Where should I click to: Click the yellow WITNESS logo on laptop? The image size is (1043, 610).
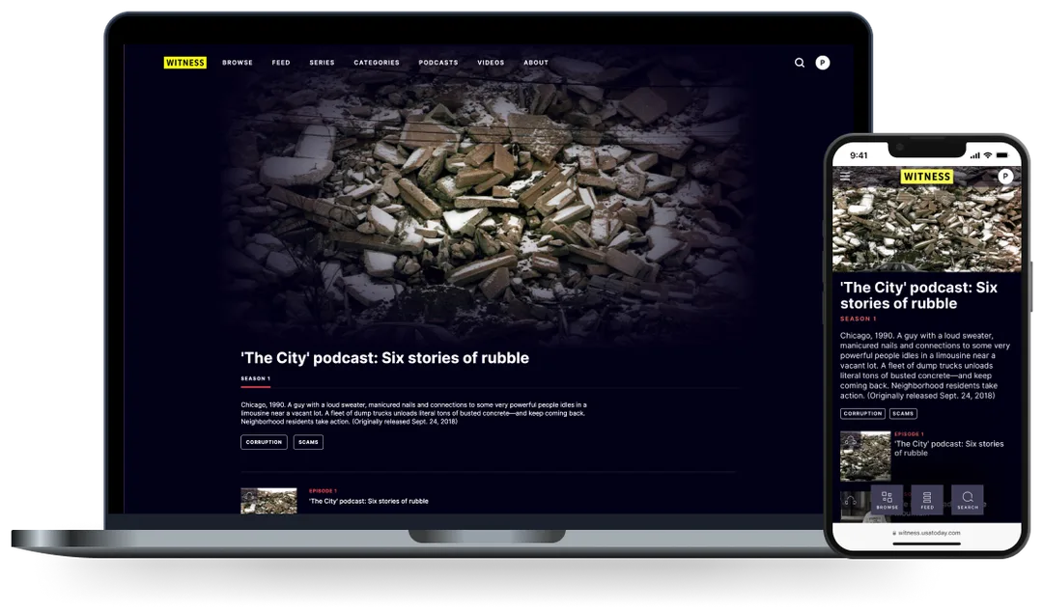(184, 63)
